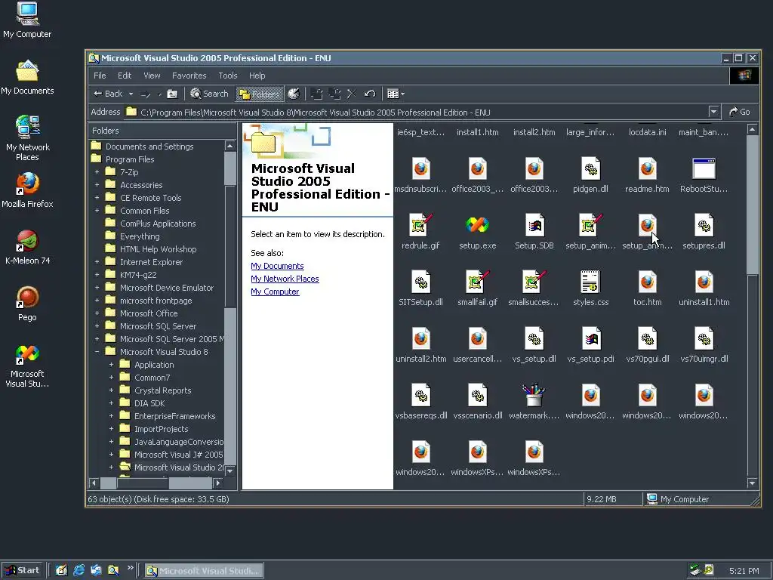The height and width of the screenshot is (580, 773).
Task: Expand the Common7 subfolder node
Action: (x=111, y=378)
